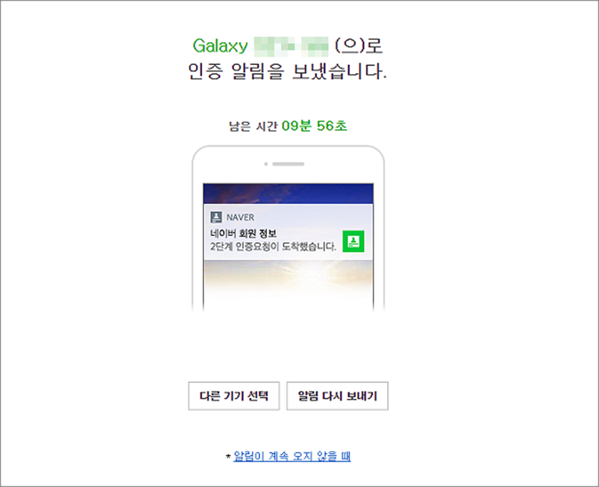Click the blurred device model text
Viewport: 599px width, 487px height.
(292, 46)
